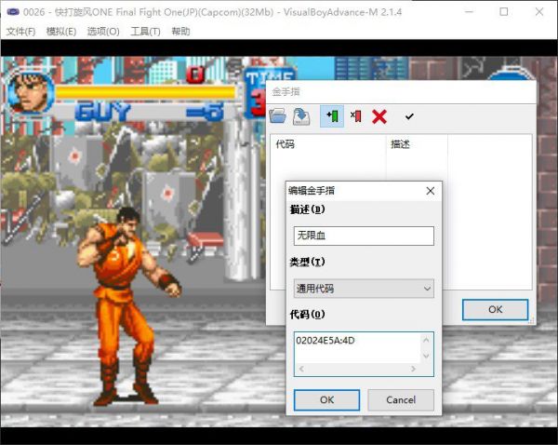Click the VisualBoyAdvance title bar icon
The width and height of the screenshot is (558, 445).
point(13,12)
